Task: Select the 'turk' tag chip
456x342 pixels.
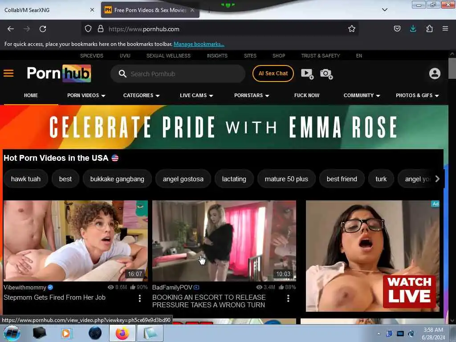Action: coord(381,179)
